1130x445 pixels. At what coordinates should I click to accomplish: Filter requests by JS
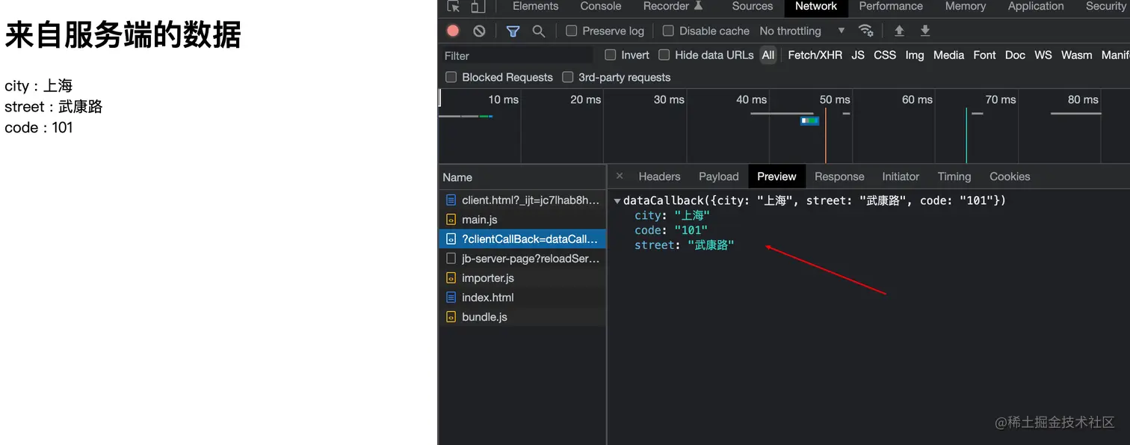pos(858,55)
